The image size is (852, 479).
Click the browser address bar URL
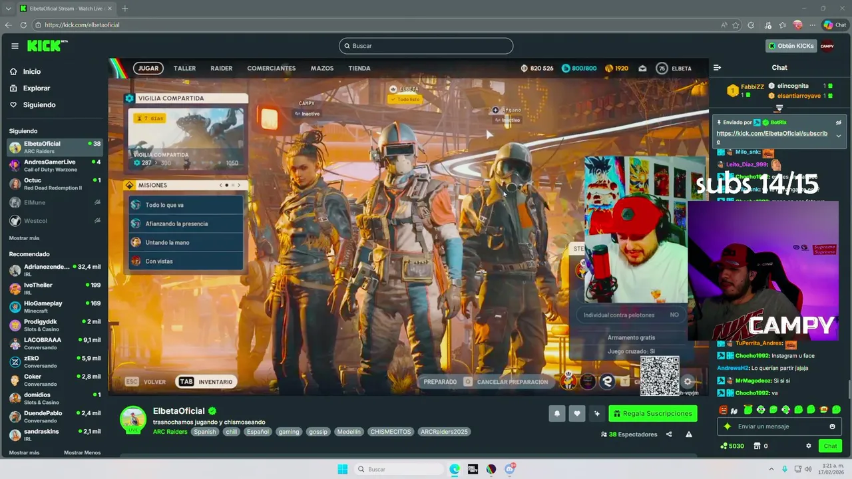click(x=82, y=25)
